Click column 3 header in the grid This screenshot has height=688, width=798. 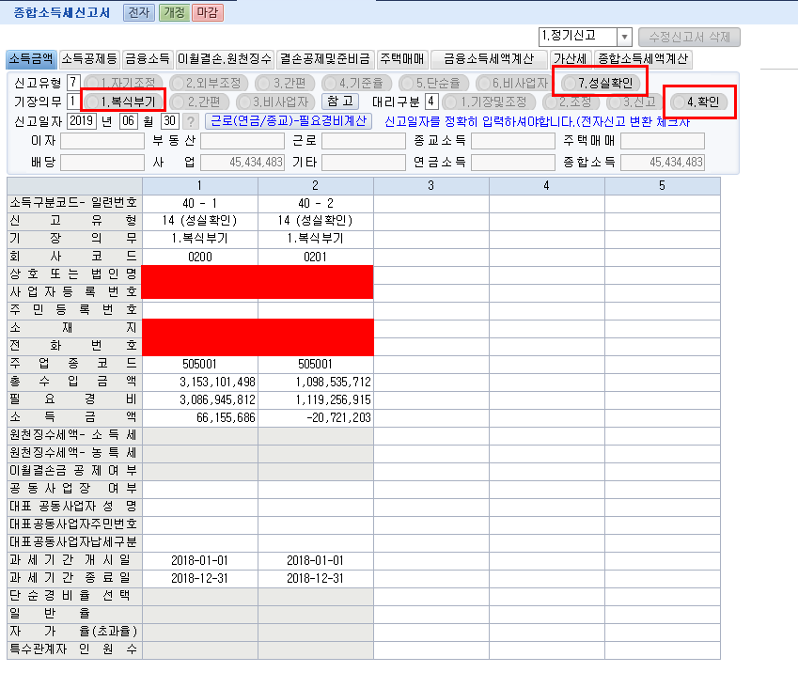[431, 186]
